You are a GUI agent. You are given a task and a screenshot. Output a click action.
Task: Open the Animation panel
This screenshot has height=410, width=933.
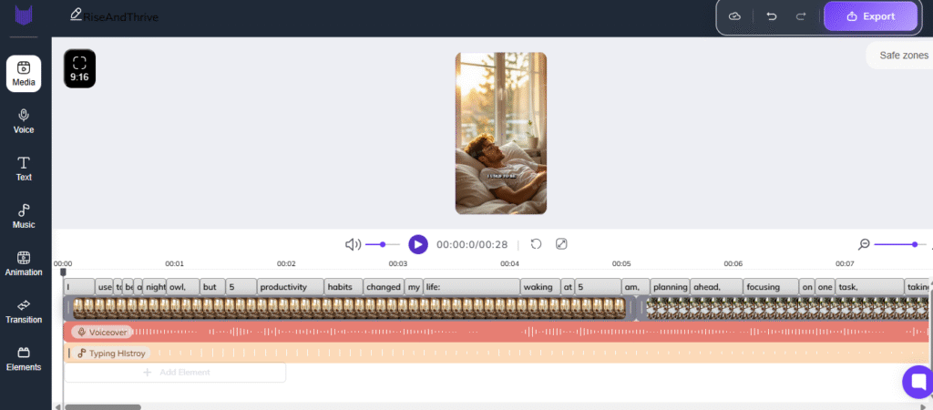point(24,264)
